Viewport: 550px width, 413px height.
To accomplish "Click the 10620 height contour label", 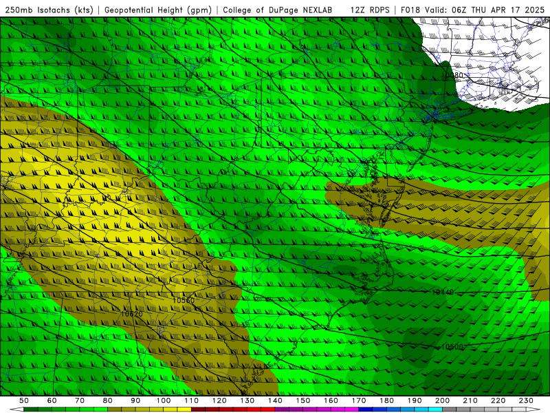I will click(131, 314).
